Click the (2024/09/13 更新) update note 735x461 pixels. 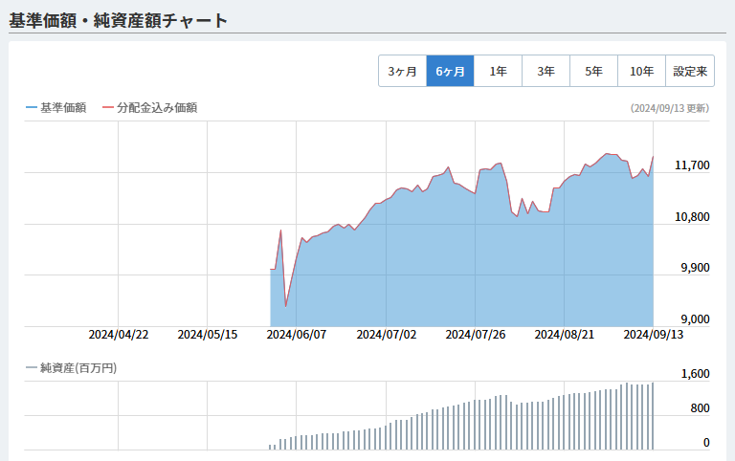[669, 108]
